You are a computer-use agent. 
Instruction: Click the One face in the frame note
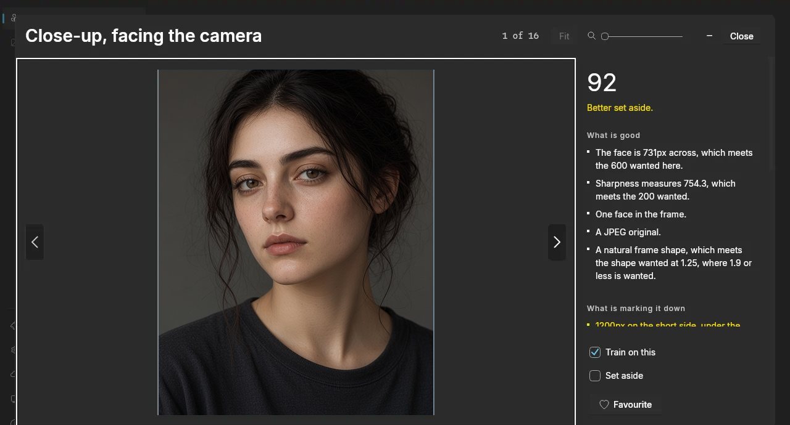coord(641,214)
